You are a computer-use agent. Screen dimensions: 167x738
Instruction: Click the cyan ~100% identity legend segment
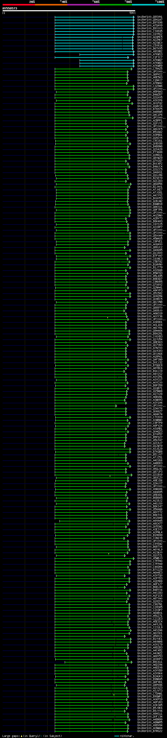click(x=148, y=5)
